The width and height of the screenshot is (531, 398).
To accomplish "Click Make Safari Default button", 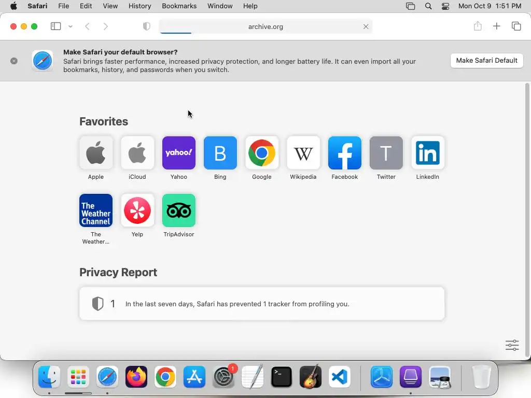I will [x=486, y=61].
